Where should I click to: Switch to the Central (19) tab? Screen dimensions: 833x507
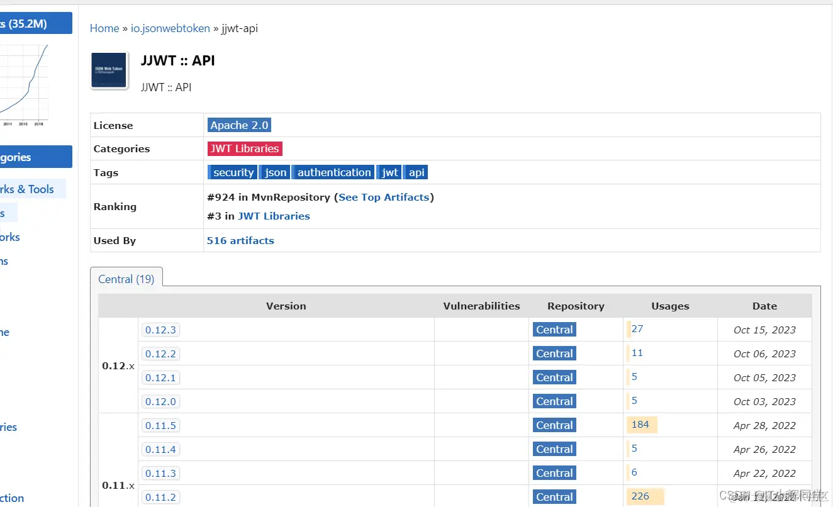126,279
